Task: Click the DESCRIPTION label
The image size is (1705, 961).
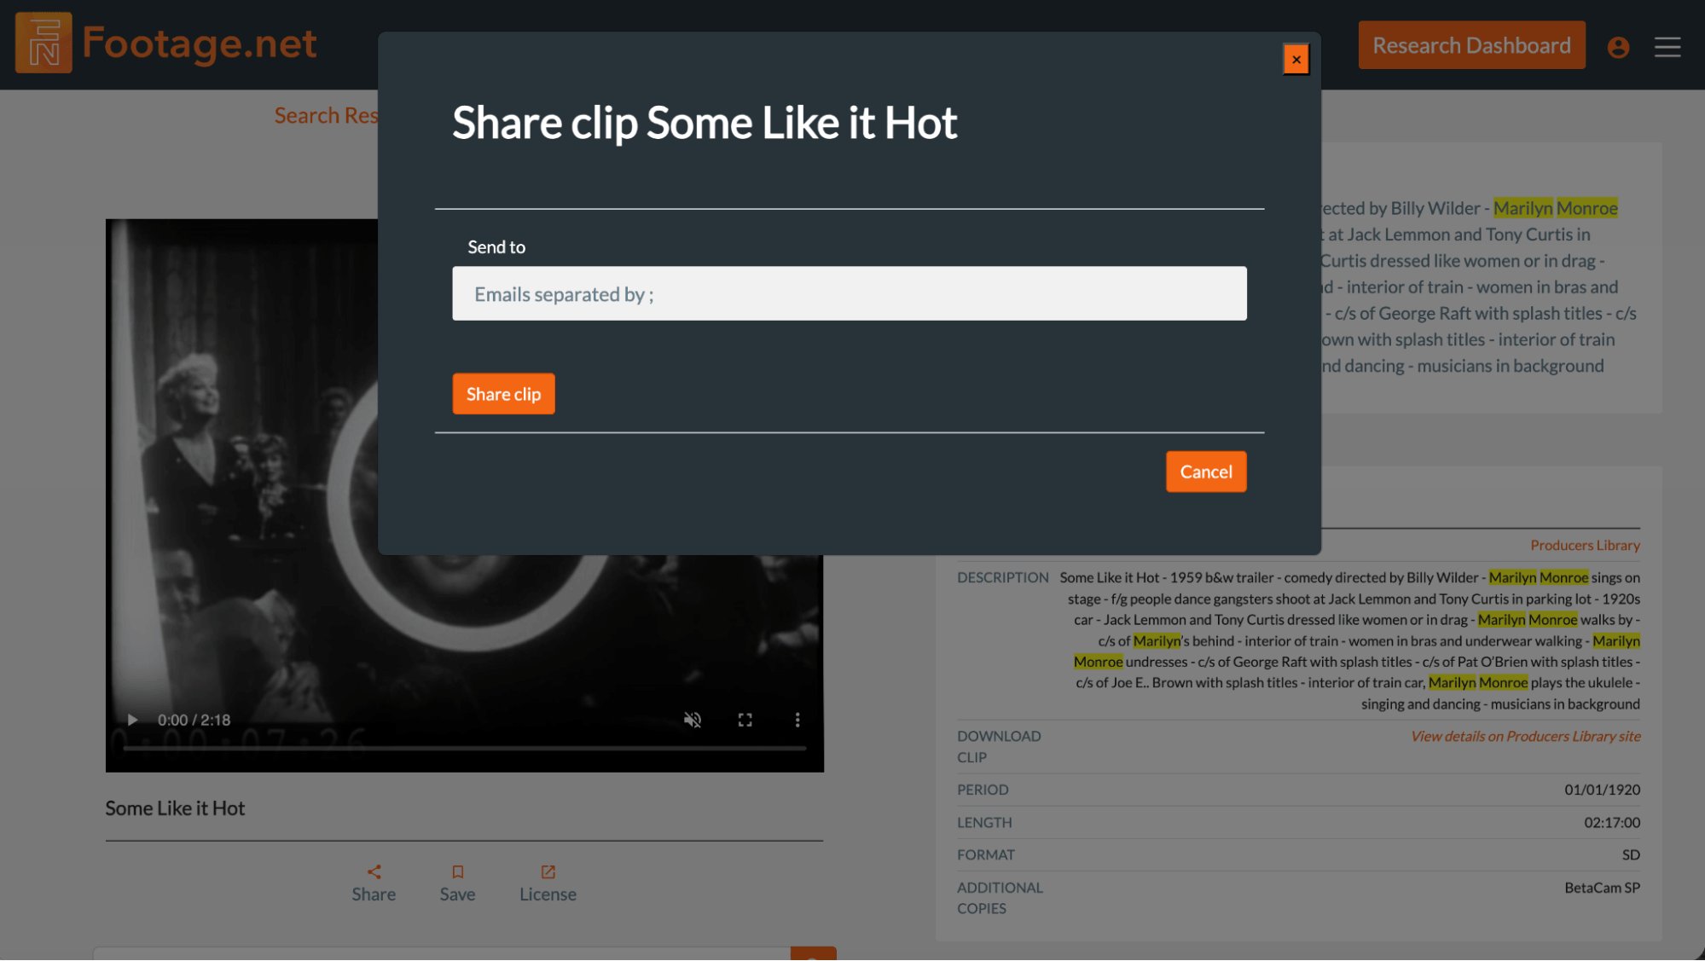Action: 1002,577
